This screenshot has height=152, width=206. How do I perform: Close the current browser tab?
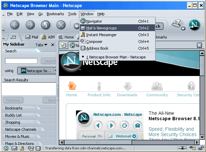[200, 45]
